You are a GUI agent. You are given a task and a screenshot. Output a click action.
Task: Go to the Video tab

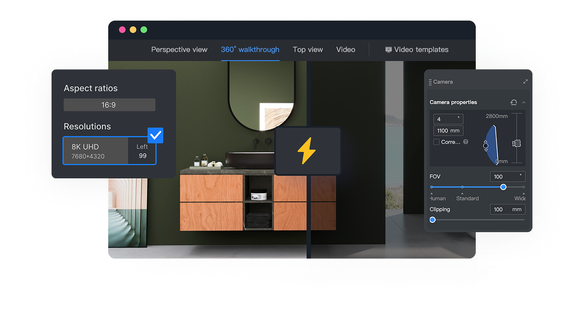346,49
